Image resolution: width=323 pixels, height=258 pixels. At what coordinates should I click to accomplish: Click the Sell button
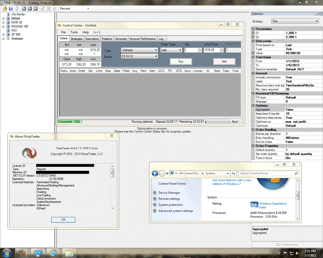[224, 61]
